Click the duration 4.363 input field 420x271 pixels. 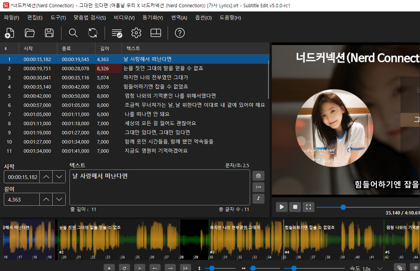[x=22, y=200]
